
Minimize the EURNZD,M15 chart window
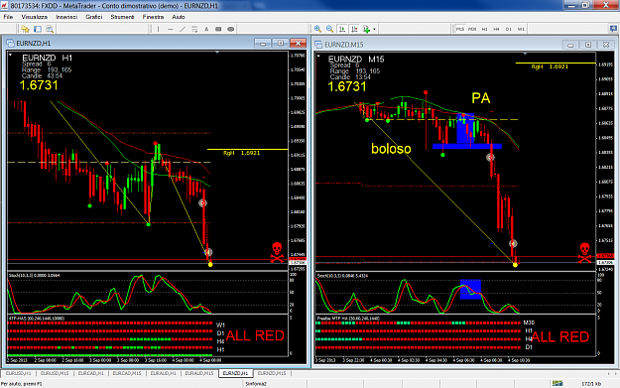coord(570,45)
